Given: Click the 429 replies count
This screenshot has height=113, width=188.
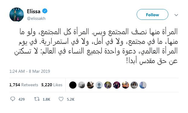Looking at the screenshot, I should (21, 99).
